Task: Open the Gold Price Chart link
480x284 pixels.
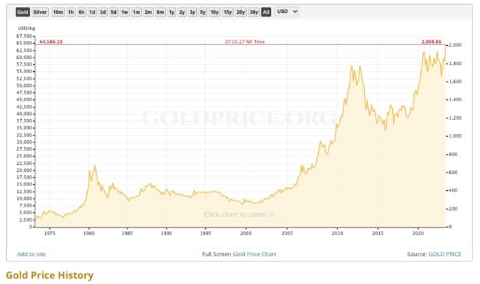Action: (x=255, y=254)
